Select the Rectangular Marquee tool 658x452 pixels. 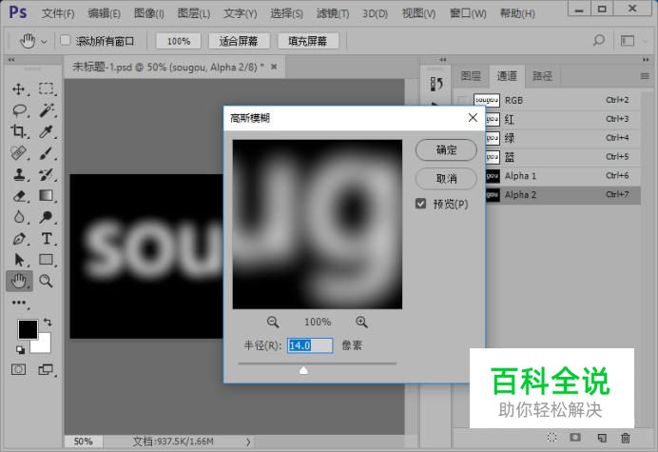click(x=46, y=88)
